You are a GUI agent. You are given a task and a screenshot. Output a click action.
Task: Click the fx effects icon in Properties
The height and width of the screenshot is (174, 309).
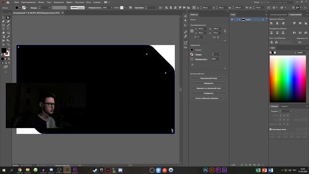pos(192,64)
